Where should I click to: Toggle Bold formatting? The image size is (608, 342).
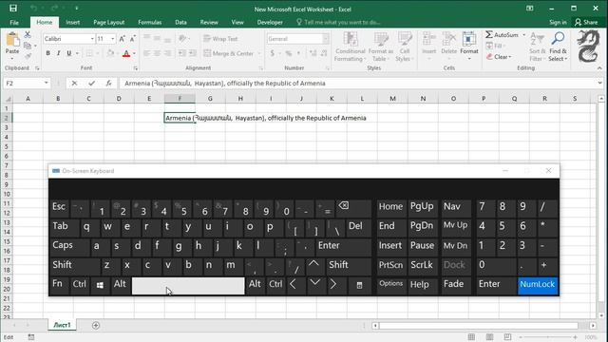coord(48,53)
